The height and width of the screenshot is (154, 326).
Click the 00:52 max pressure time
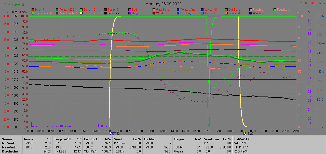[89, 147]
